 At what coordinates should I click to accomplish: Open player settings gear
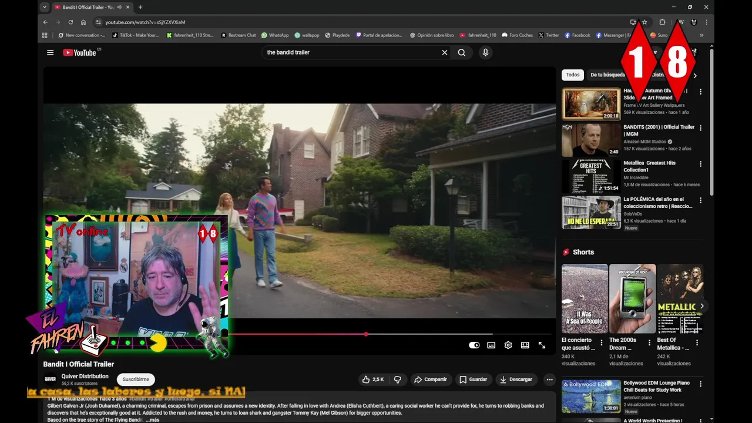508,345
